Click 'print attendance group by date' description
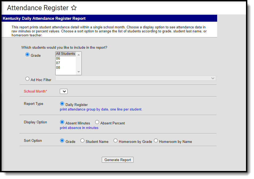The image size is (254, 179). pos(101,109)
